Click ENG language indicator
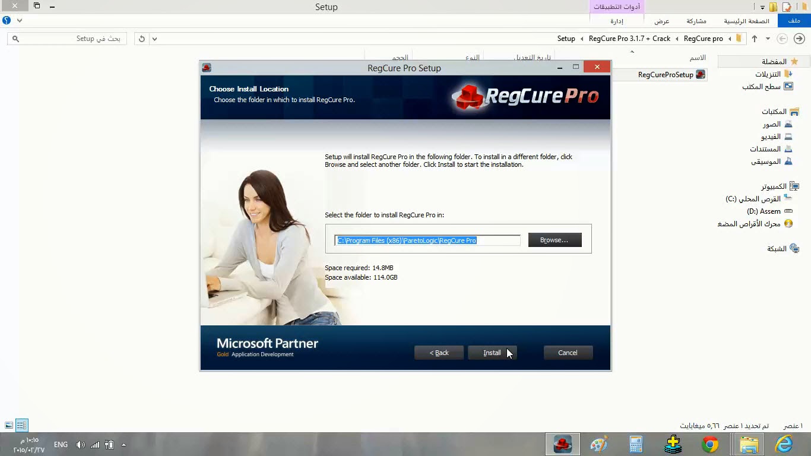 coord(61,444)
